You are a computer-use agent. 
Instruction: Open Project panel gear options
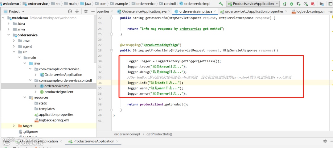(x=86, y=11)
